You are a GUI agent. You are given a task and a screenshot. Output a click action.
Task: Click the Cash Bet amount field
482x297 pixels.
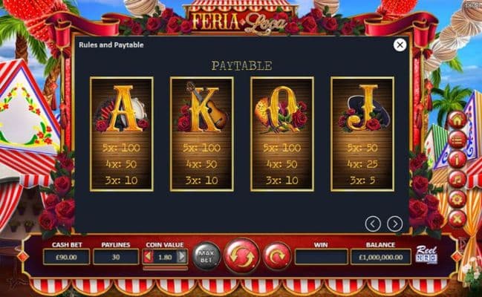click(x=66, y=257)
